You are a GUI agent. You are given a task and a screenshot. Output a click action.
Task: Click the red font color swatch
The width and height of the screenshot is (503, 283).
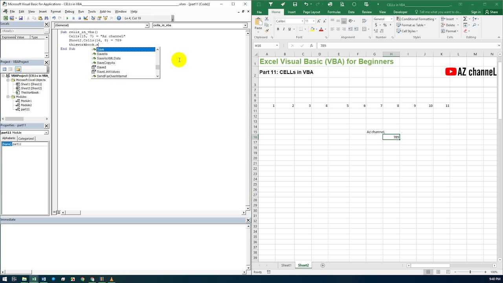click(321, 29)
